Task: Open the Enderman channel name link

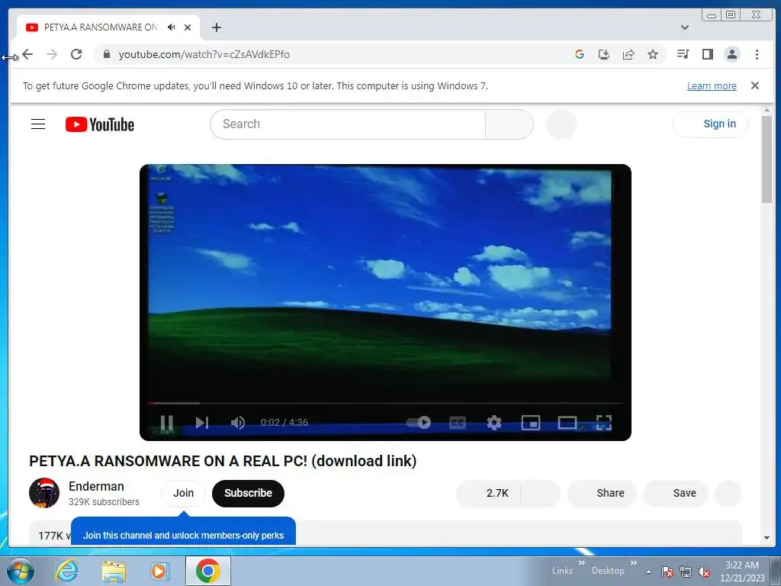Action: (96, 486)
